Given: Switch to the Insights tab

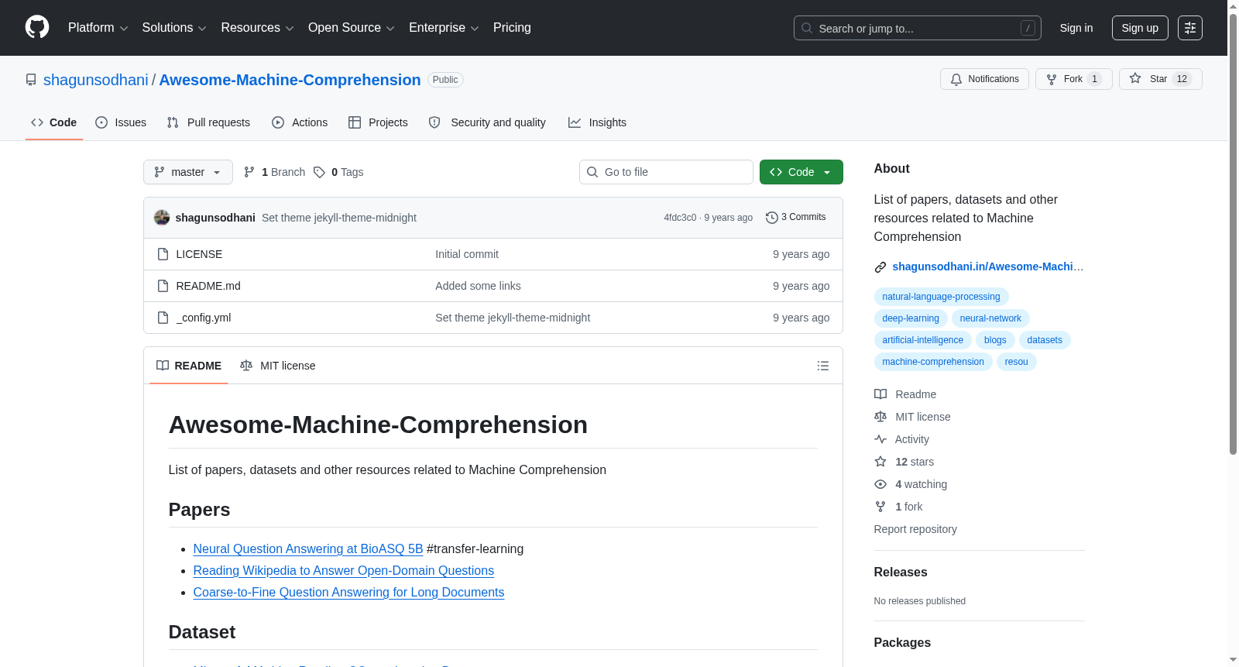Looking at the screenshot, I should coord(597,122).
